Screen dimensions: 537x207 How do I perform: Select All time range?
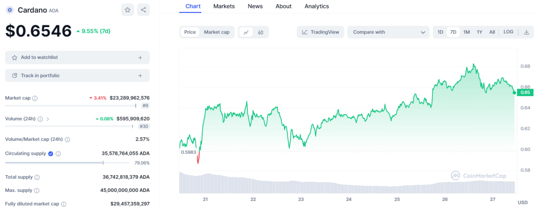pos(492,32)
